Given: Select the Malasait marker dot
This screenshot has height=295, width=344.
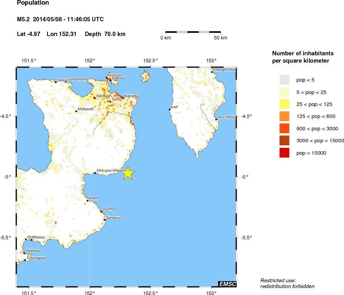Looking at the screenshot, I should 76,111.
